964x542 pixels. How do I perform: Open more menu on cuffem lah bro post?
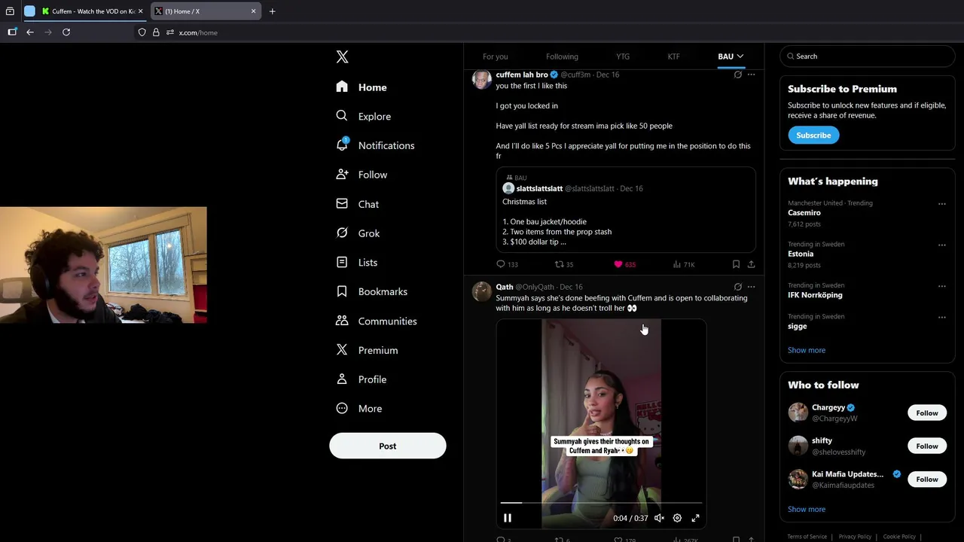point(751,75)
